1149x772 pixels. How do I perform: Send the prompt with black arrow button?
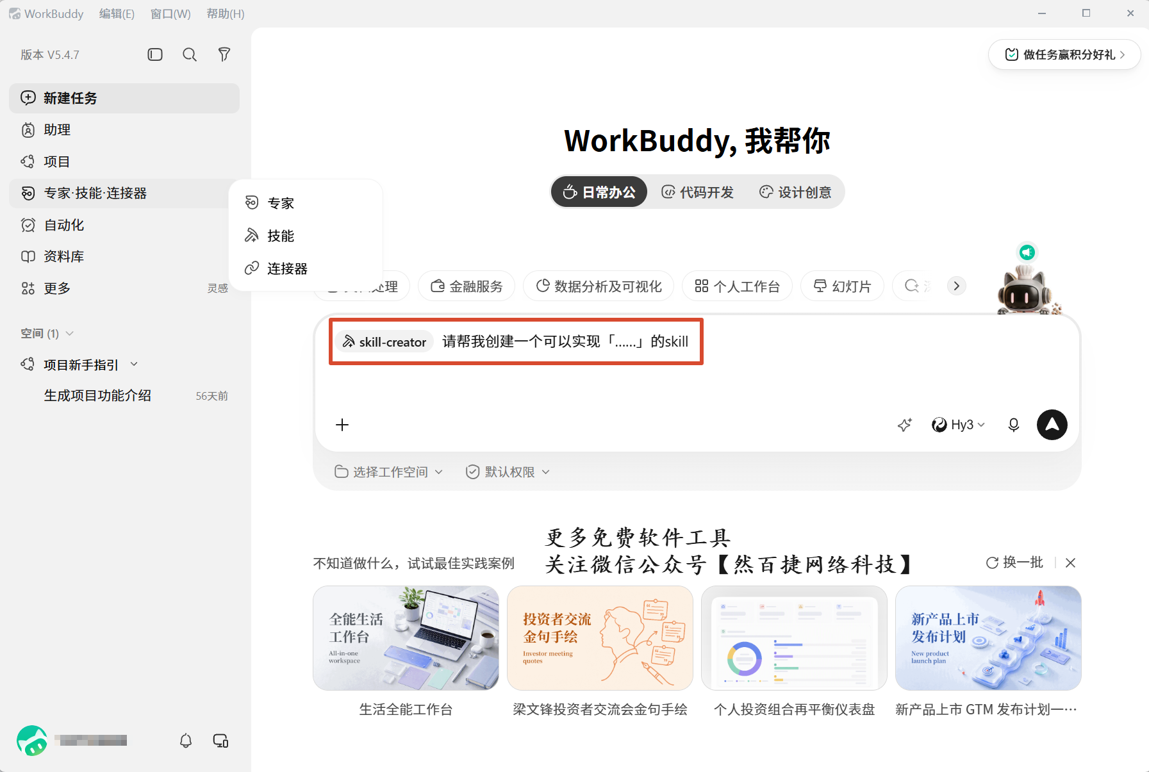1052,425
